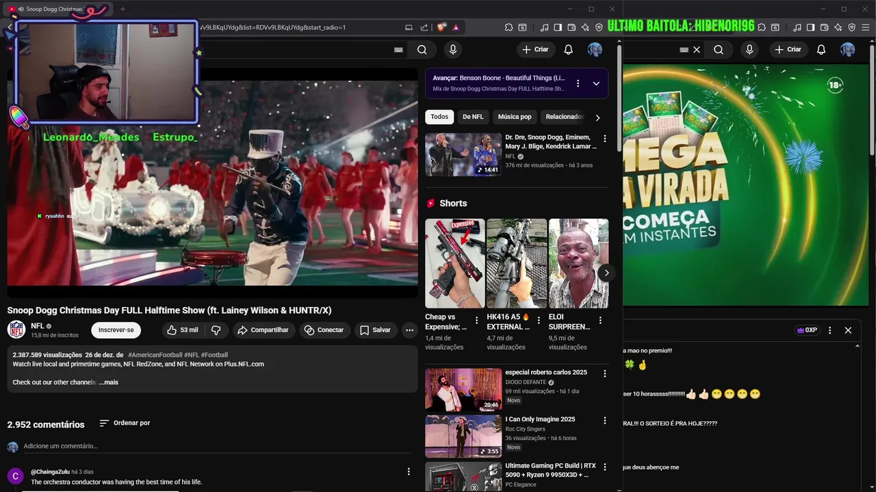Open playlist mix options three dots
The image size is (876, 492).
pyautogui.click(x=578, y=83)
